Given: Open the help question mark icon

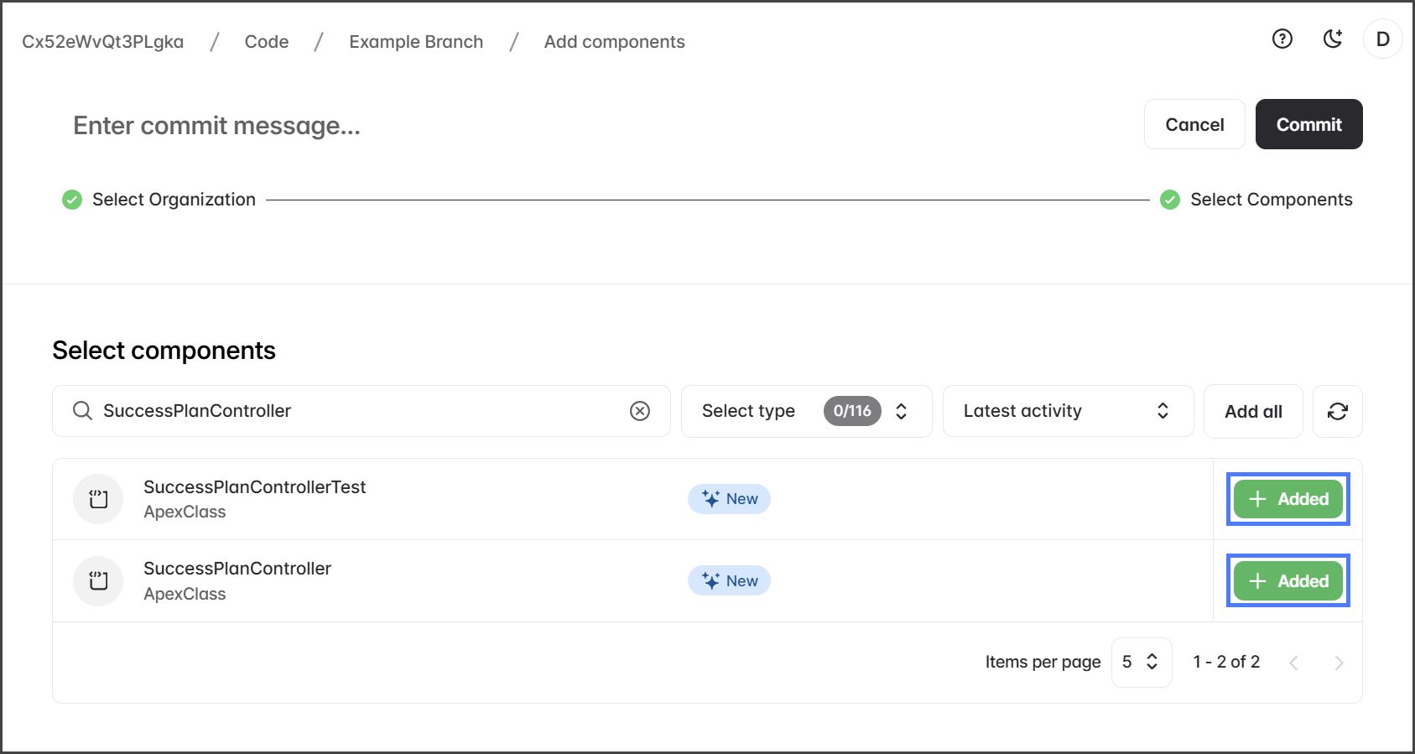Looking at the screenshot, I should [1282, 39].
